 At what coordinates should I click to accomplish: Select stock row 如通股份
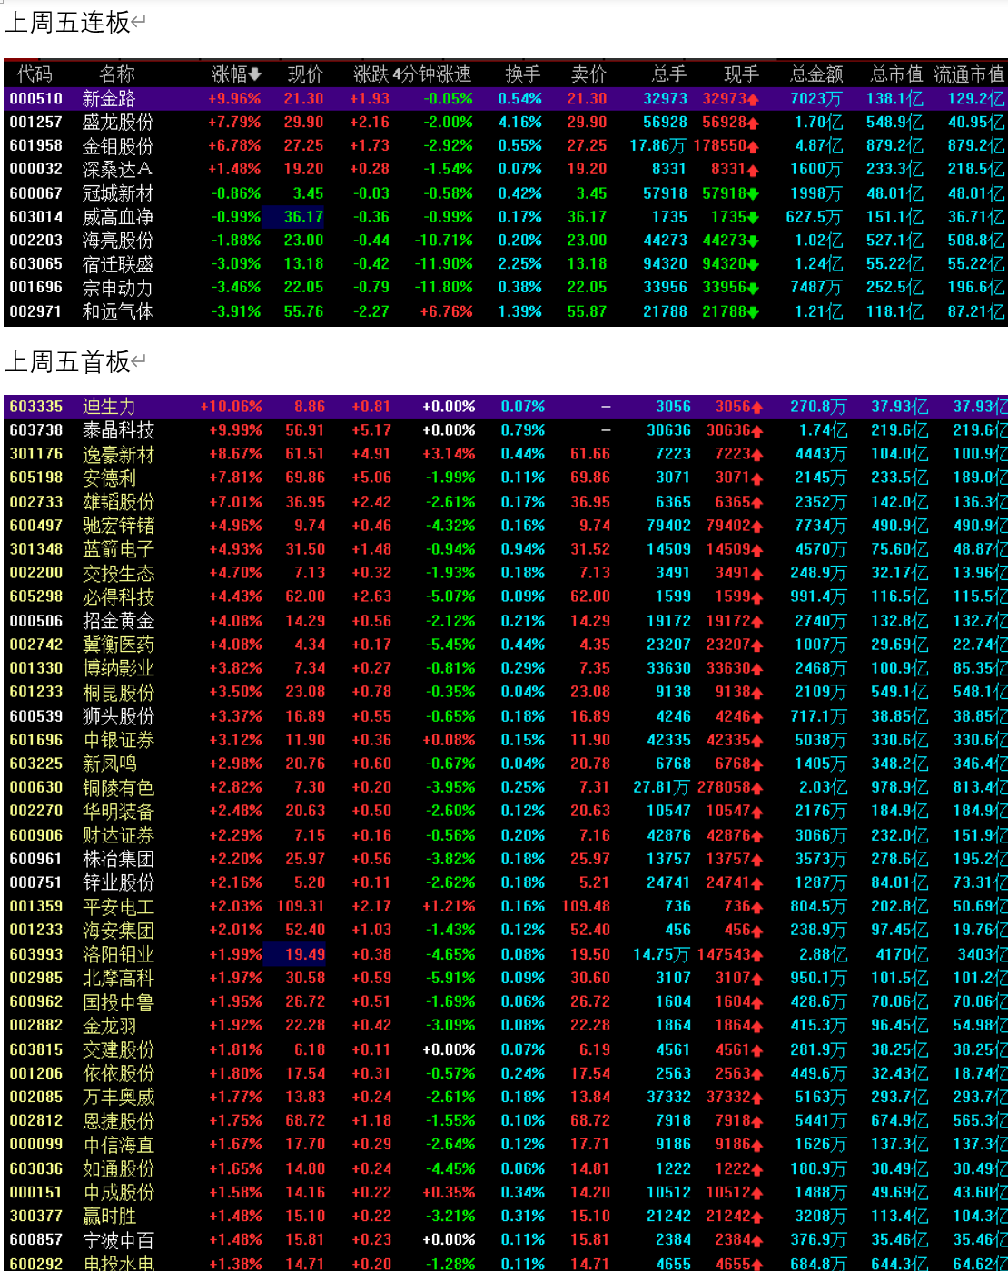tap(506, 1168)
